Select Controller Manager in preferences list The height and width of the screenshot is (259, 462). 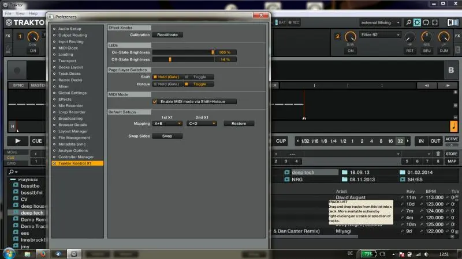[x=77, y=157]
